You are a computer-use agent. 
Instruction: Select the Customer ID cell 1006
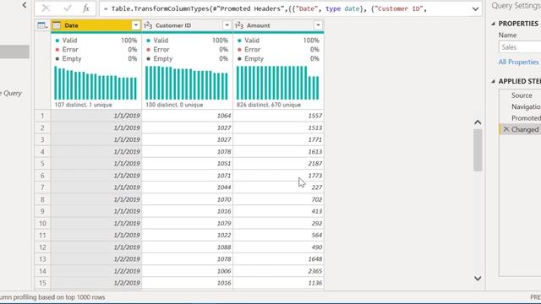pos(188,271)
